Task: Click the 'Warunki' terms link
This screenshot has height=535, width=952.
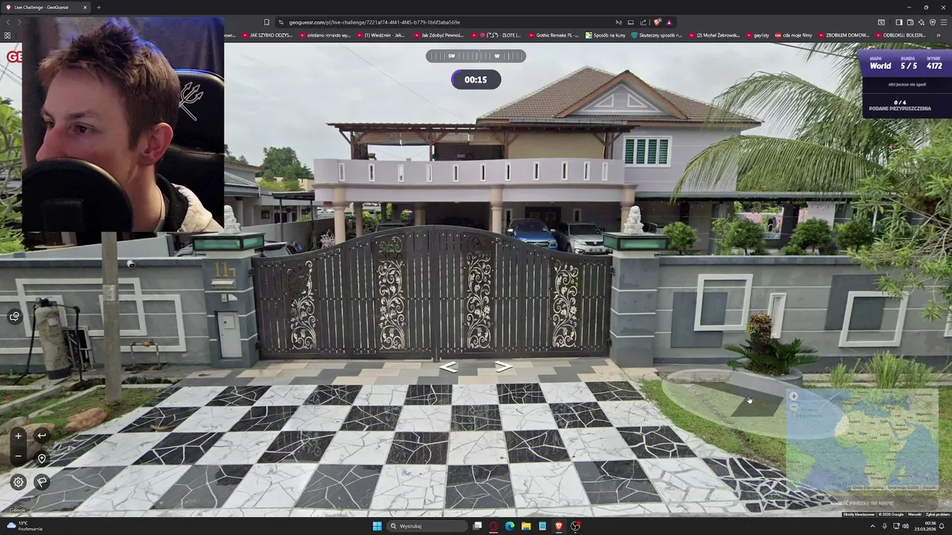Action: 914,514
